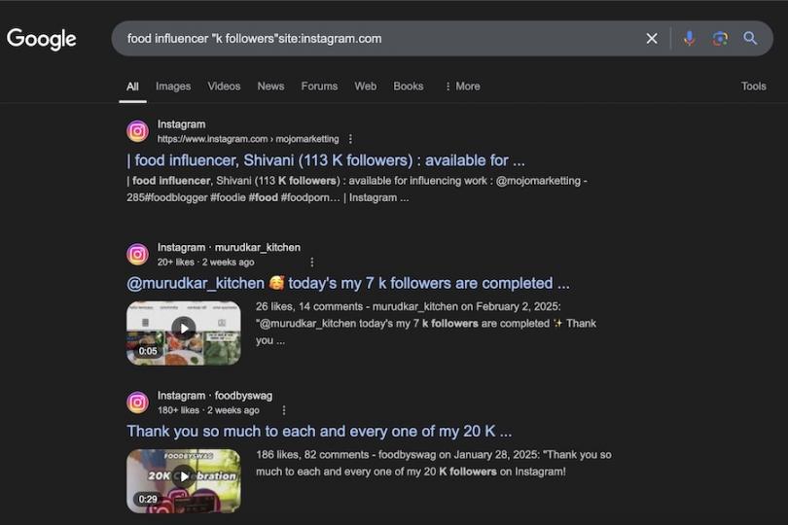
Task: Click snippet text '26 likes, 14 comments'
Action: (x=309, y=306)
